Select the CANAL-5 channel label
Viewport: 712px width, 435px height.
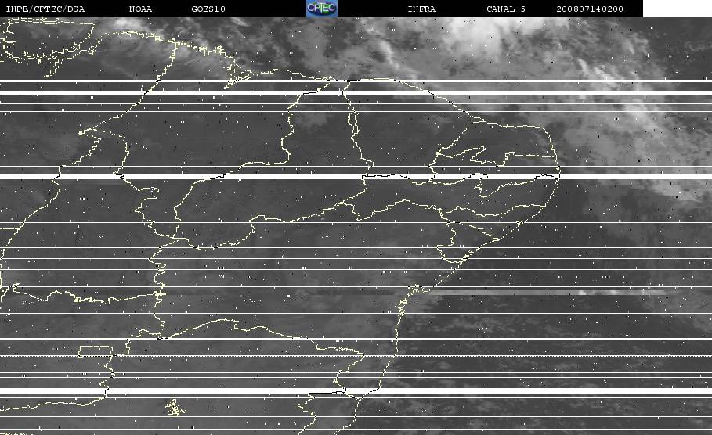(505, 9)
